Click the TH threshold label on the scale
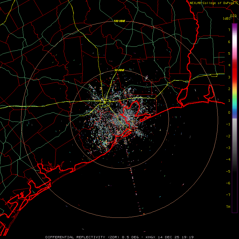The height and width of the screenshot is (239, 239). point(228,207)
